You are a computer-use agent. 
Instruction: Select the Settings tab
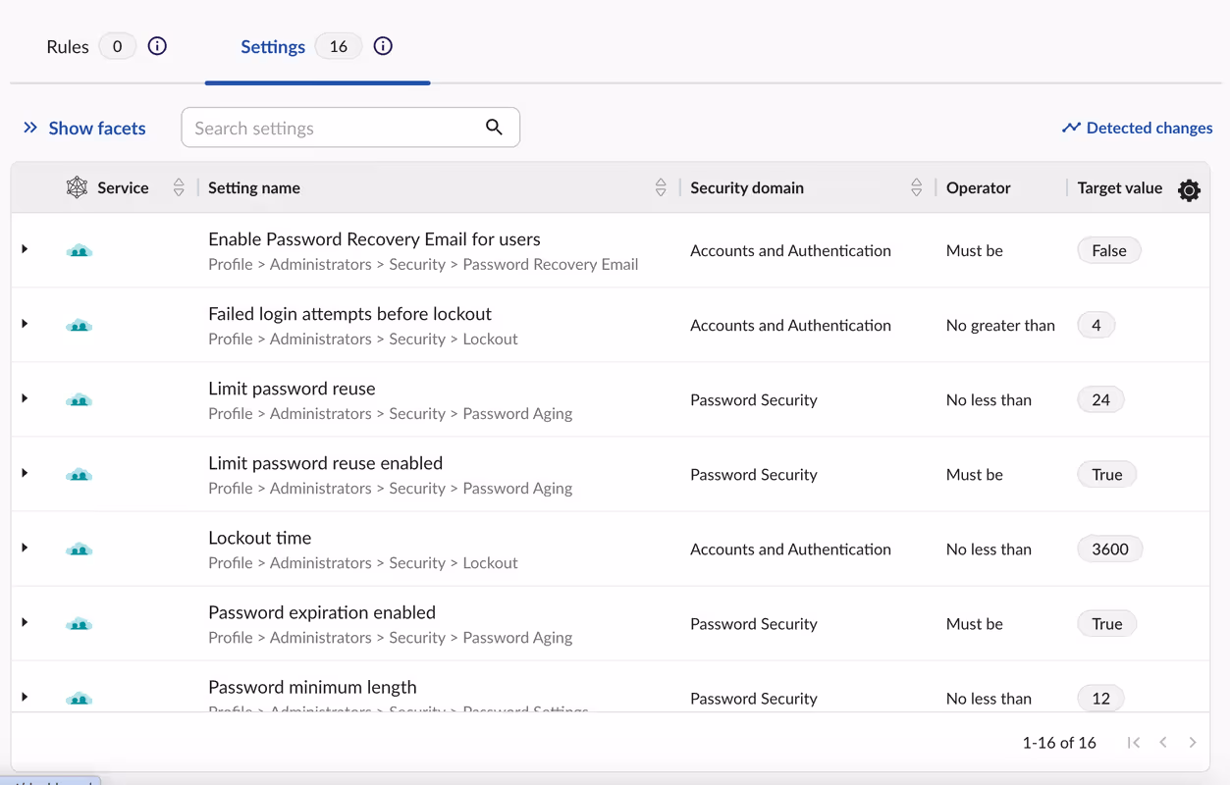[x=273, y=47]
